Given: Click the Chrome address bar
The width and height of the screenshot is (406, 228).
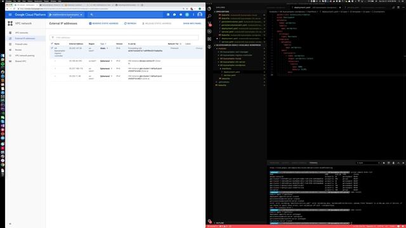Looking at the screenshot, I should [101, 9].
